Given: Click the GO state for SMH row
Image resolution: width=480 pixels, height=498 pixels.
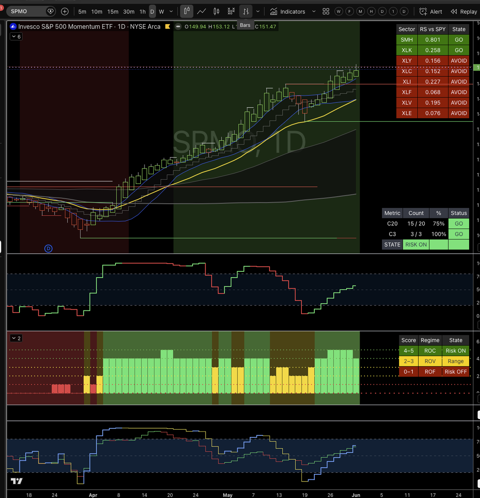Looking at the screenshot, I should (459, 40).
